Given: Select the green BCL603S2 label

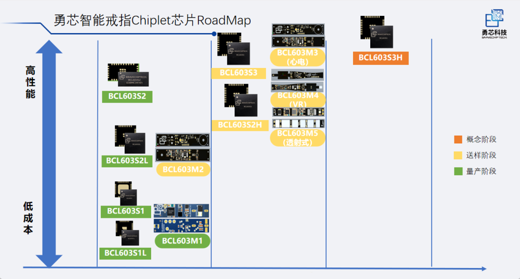Looking at the screenshot, I should point(127,96).
